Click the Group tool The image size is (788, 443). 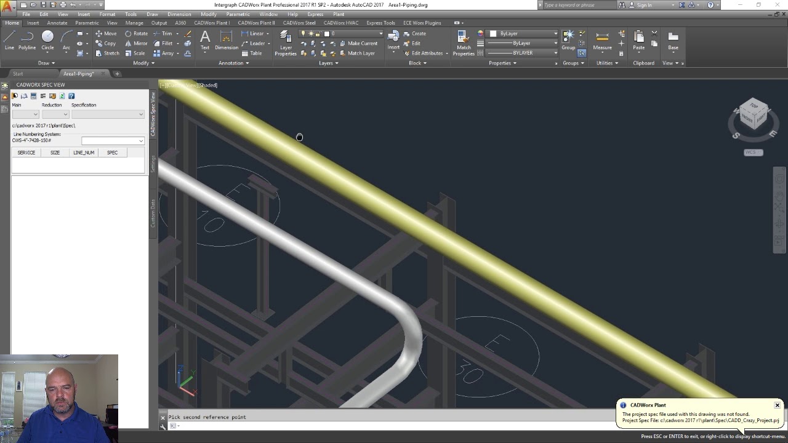pos(568,41)
